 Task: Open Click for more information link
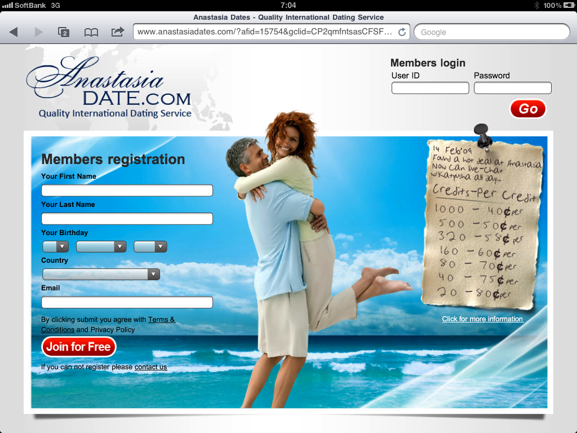tap(482, 319)
